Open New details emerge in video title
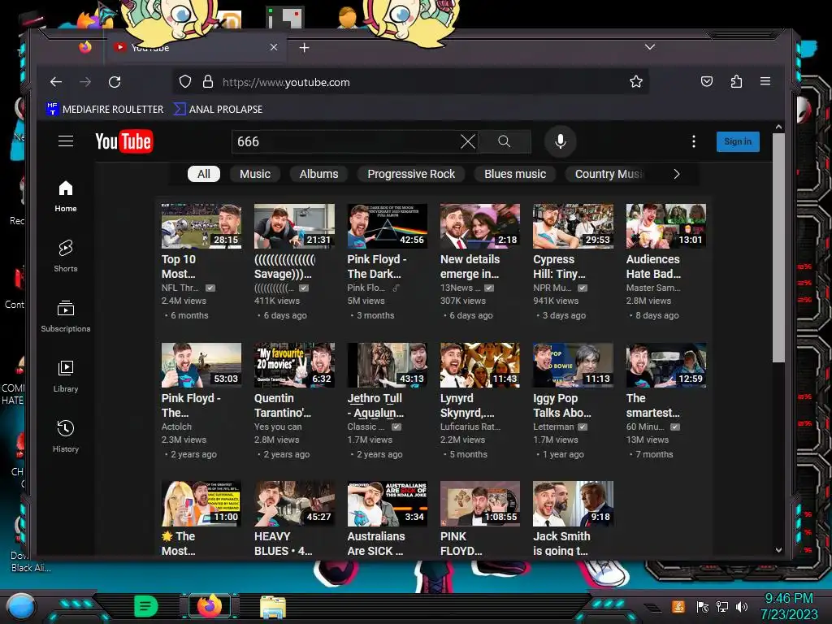This screenshot has height=624, width=832. [470, 266]
